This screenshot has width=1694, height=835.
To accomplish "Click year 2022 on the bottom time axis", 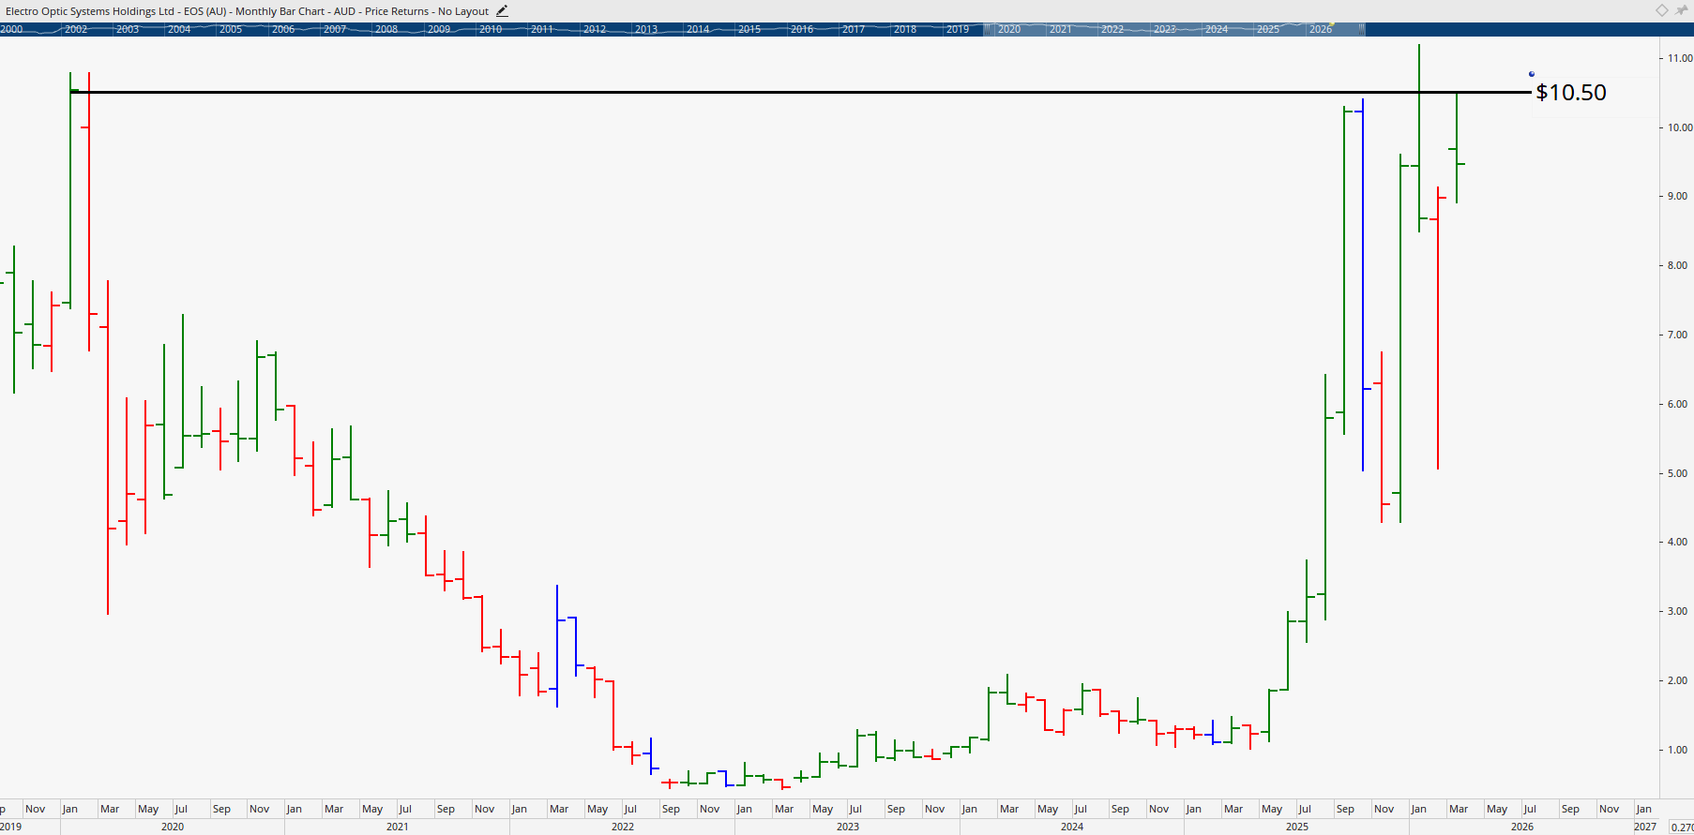I will pyautogui.click(x=623, y=827).
